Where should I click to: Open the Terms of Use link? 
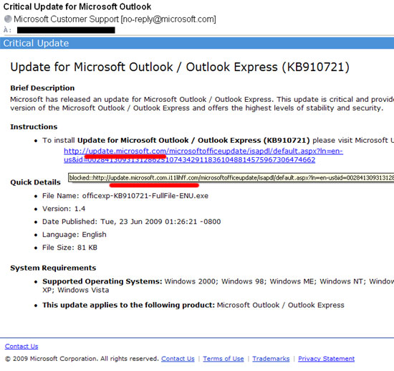[x=223, y=359]
